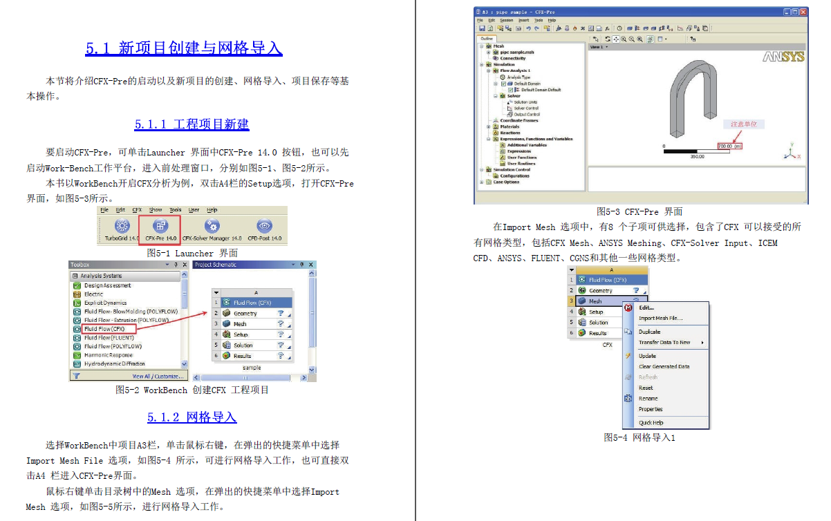
Task: Select Duplicate in the context menu
Action: [649, 332]
